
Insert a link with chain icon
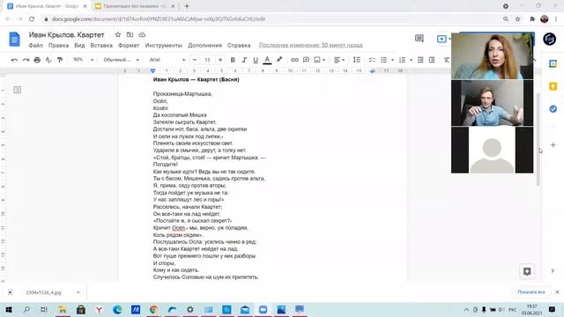(294, 60)
